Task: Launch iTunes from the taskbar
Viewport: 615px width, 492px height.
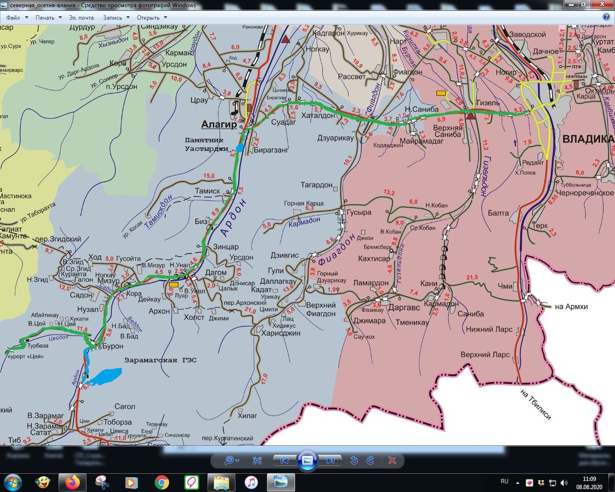Action: click(251, 482)
